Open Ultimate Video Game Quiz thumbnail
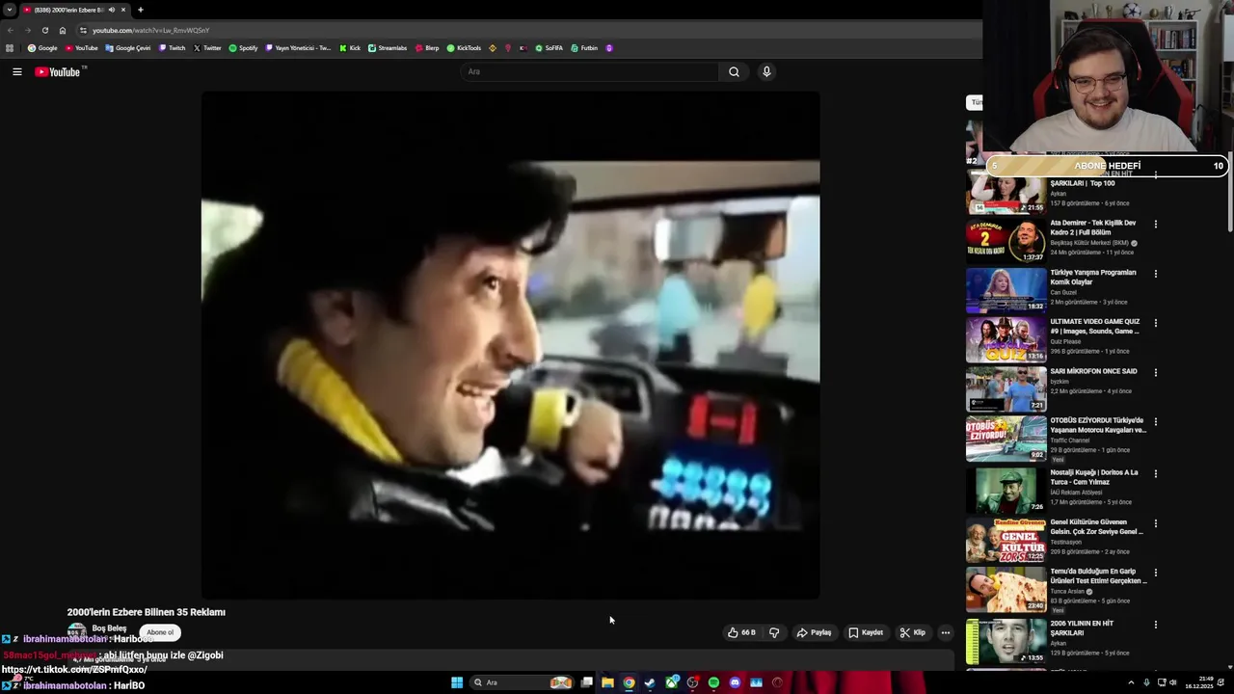 (1006, 339)
